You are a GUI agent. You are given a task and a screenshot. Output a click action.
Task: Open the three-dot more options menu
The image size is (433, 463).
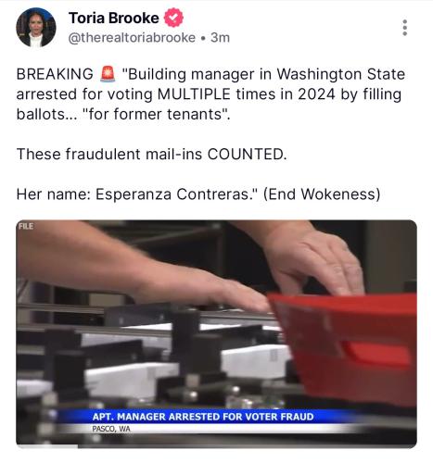405,28
